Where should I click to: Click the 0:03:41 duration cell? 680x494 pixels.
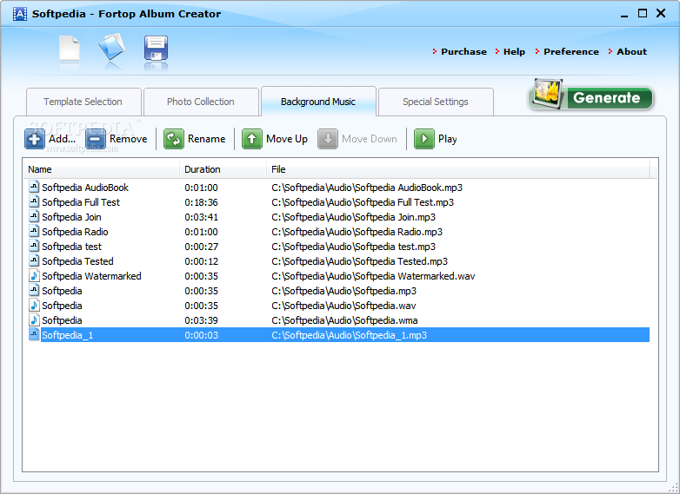coord(201,217)
